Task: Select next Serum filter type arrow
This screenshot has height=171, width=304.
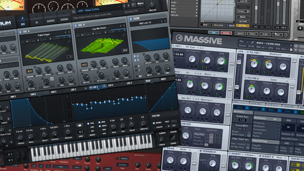Action: (165, 21)
